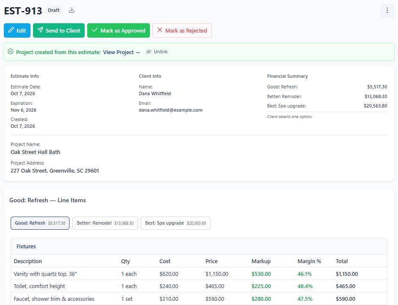The height and width of the screenshot is (305, 398).
Task: Unlink the project from this estimate
Action: coord(157,52)
